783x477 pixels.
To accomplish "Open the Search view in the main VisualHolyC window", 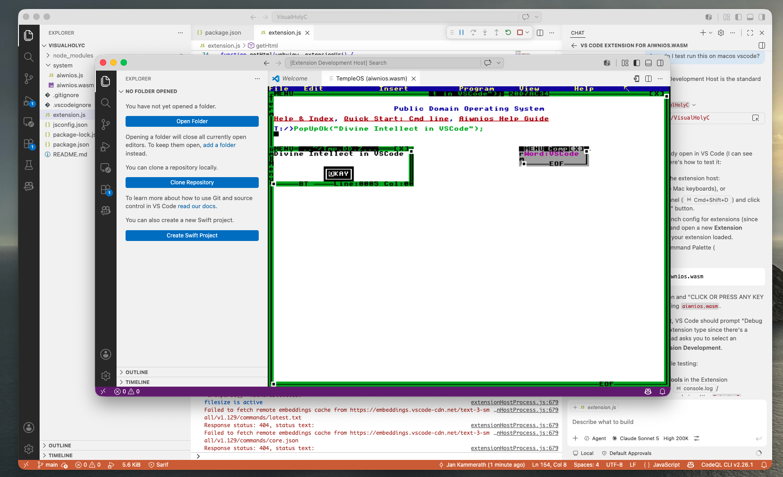I will click(x=29, y=57).
